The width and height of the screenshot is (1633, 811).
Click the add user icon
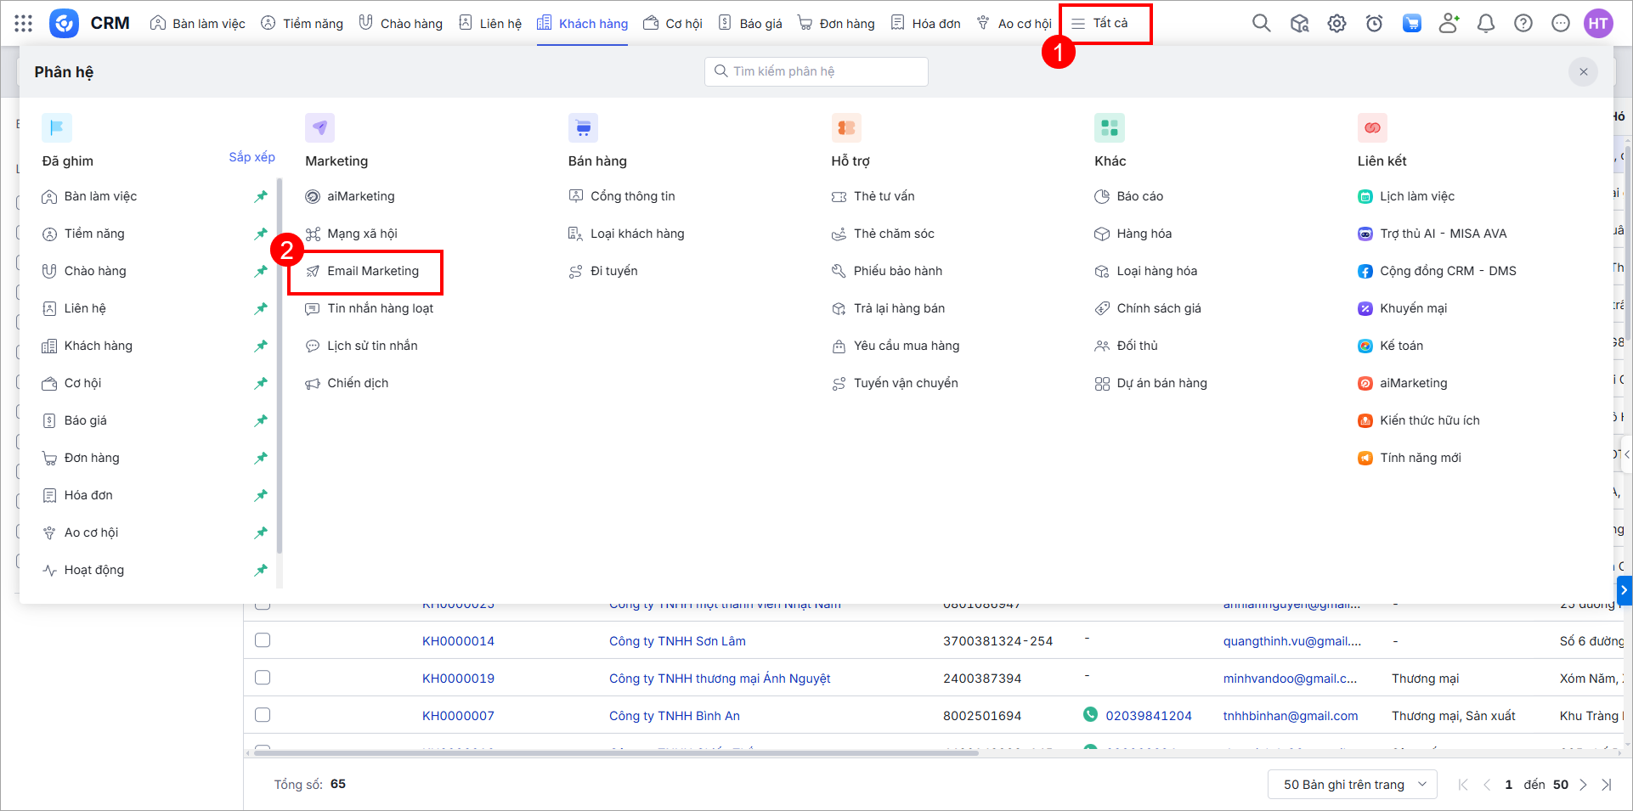1449,23
